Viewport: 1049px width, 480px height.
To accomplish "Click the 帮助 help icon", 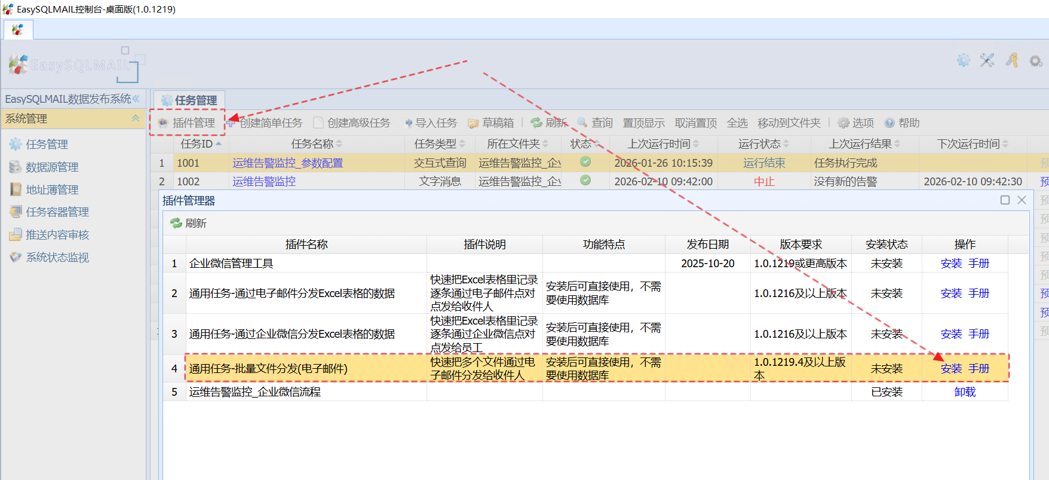I will (889, 123).
